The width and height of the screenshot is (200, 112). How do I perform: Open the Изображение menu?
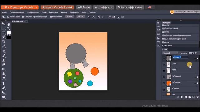33,12
